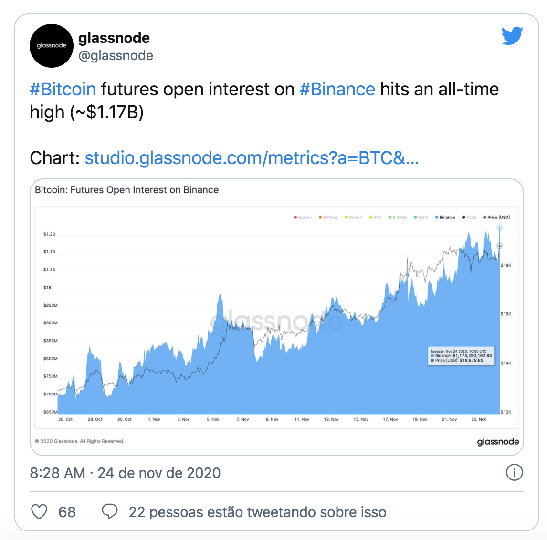
Task: Click the @glassnode handle
Action: 116,55
